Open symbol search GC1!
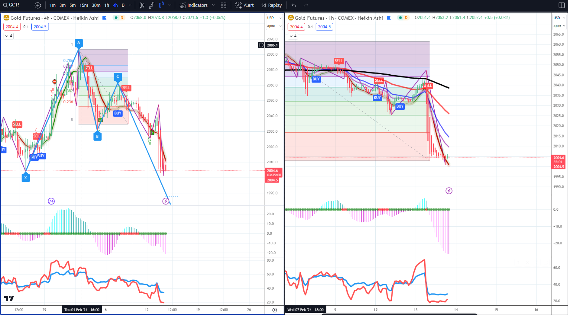 coord(12,5)
